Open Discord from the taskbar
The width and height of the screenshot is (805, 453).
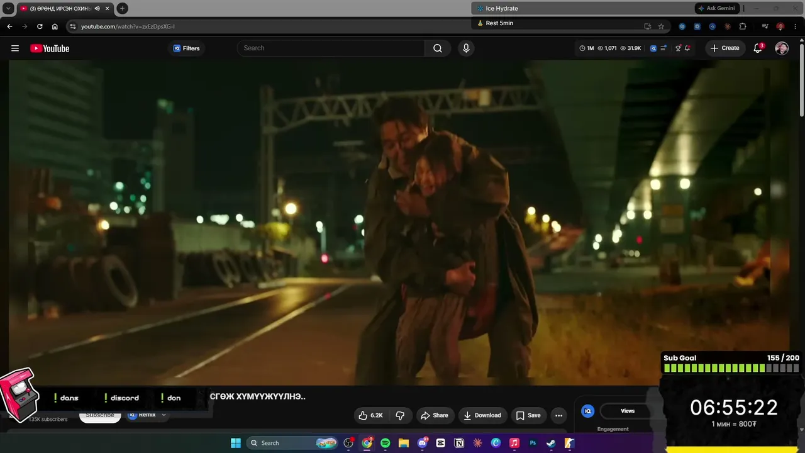click(423, 443)
